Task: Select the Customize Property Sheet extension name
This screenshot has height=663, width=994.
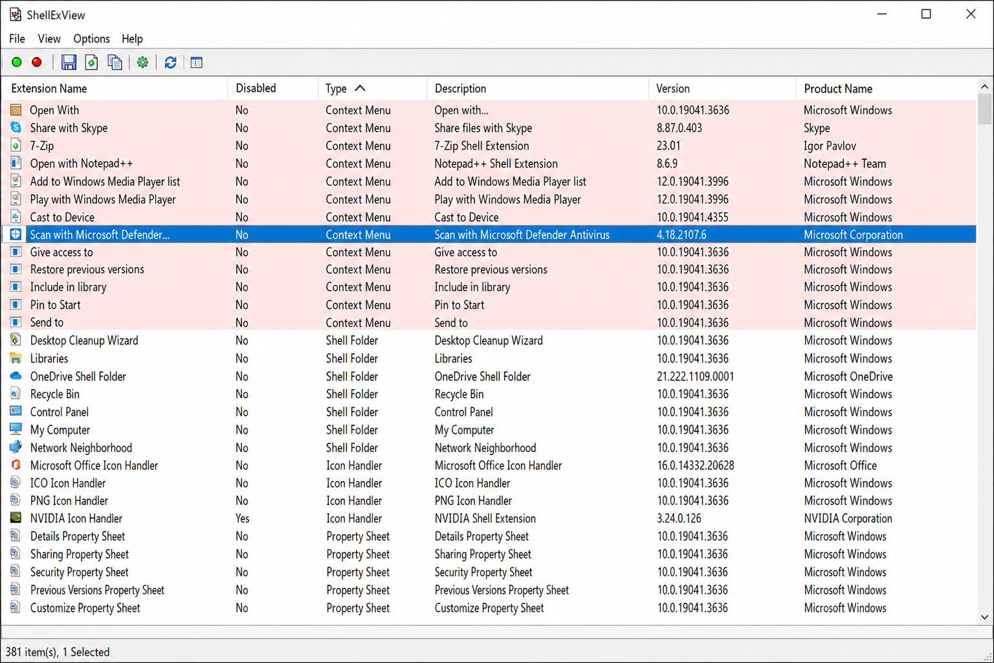Action: tap(85, 608)
